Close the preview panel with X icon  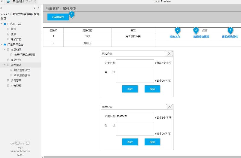[x=2, y=1]
